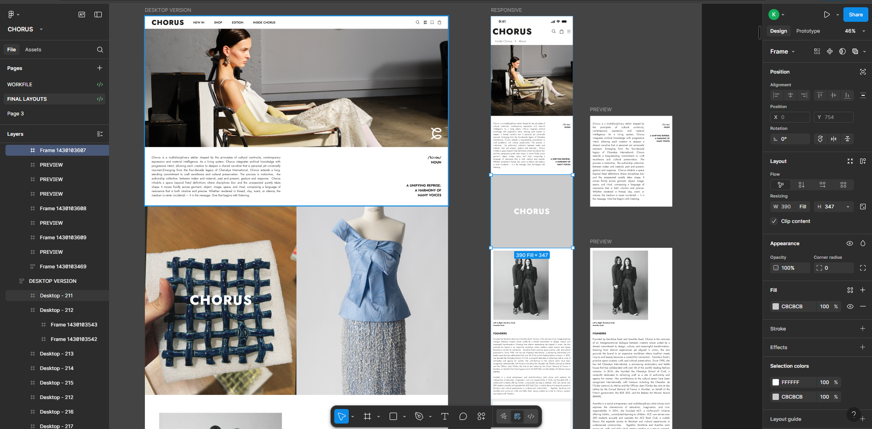The image size is (872, 429).
Task: Click the search icon in left panel
Action: [100, 50]
